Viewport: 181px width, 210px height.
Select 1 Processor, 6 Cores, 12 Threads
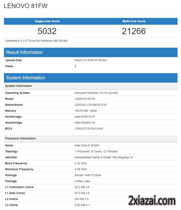tap(96, 151)
